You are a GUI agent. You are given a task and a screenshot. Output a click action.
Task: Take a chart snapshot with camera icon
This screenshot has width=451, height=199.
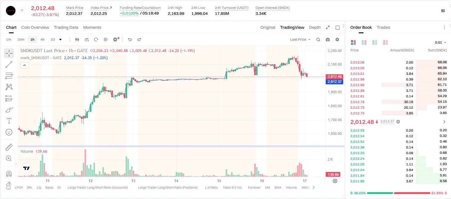[x=328, y=40]
